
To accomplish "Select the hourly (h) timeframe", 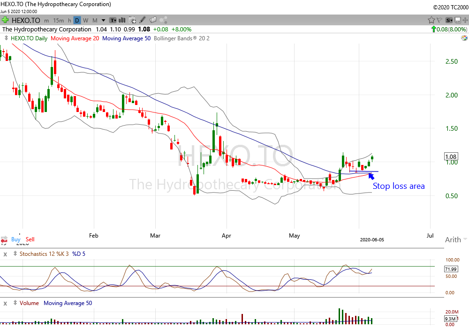I will pyautogui.click(x=69, y=21).
